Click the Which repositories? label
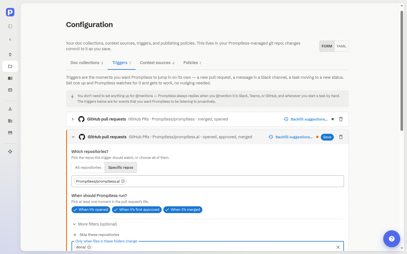The width and height of the screenshot is (407, 254). click(x=90, y=152)
